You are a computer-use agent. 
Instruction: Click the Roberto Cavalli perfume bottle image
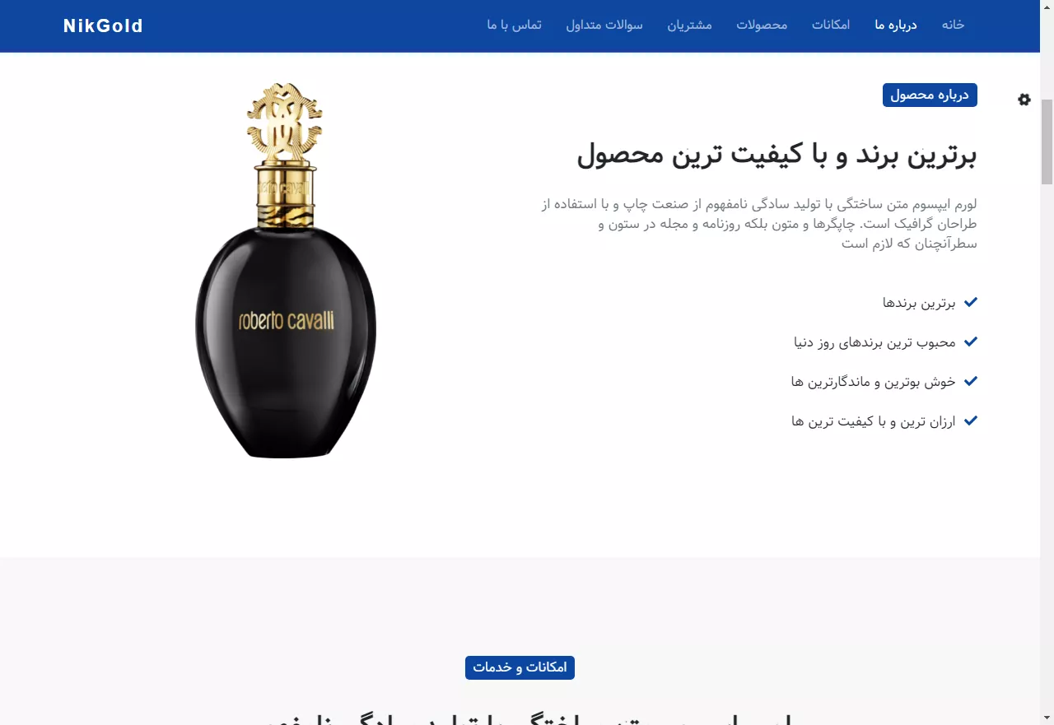tap(286, 270)
